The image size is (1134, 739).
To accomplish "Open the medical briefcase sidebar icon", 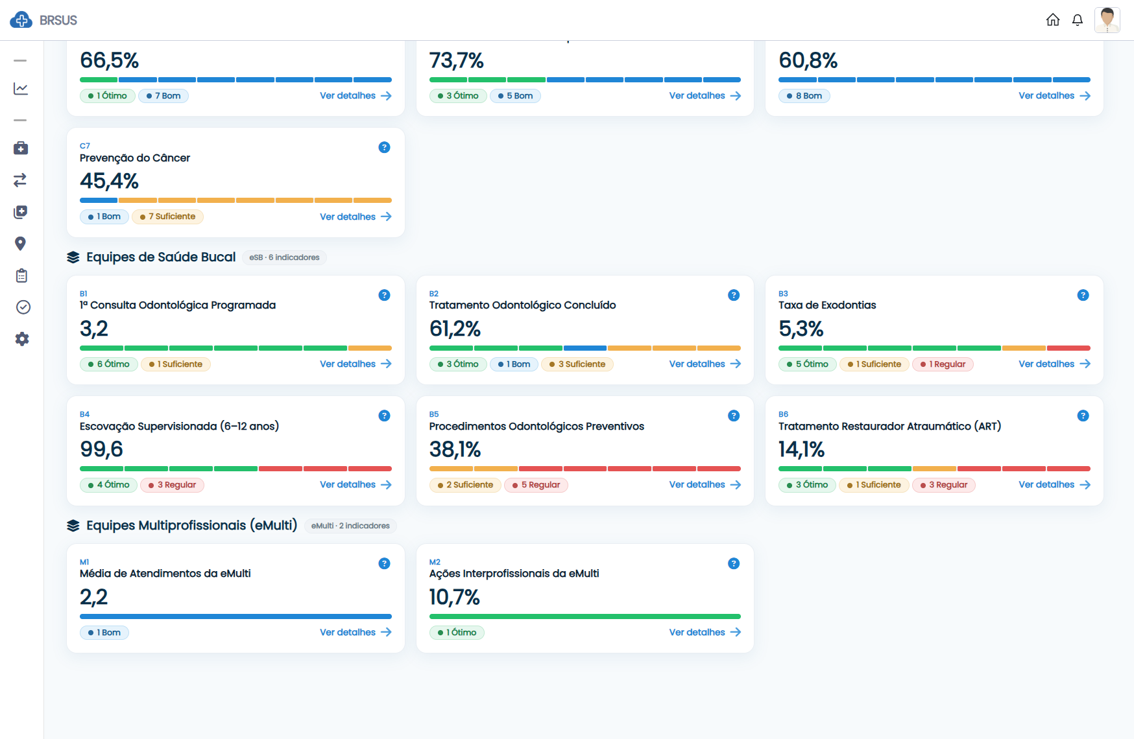I will 21,148.
